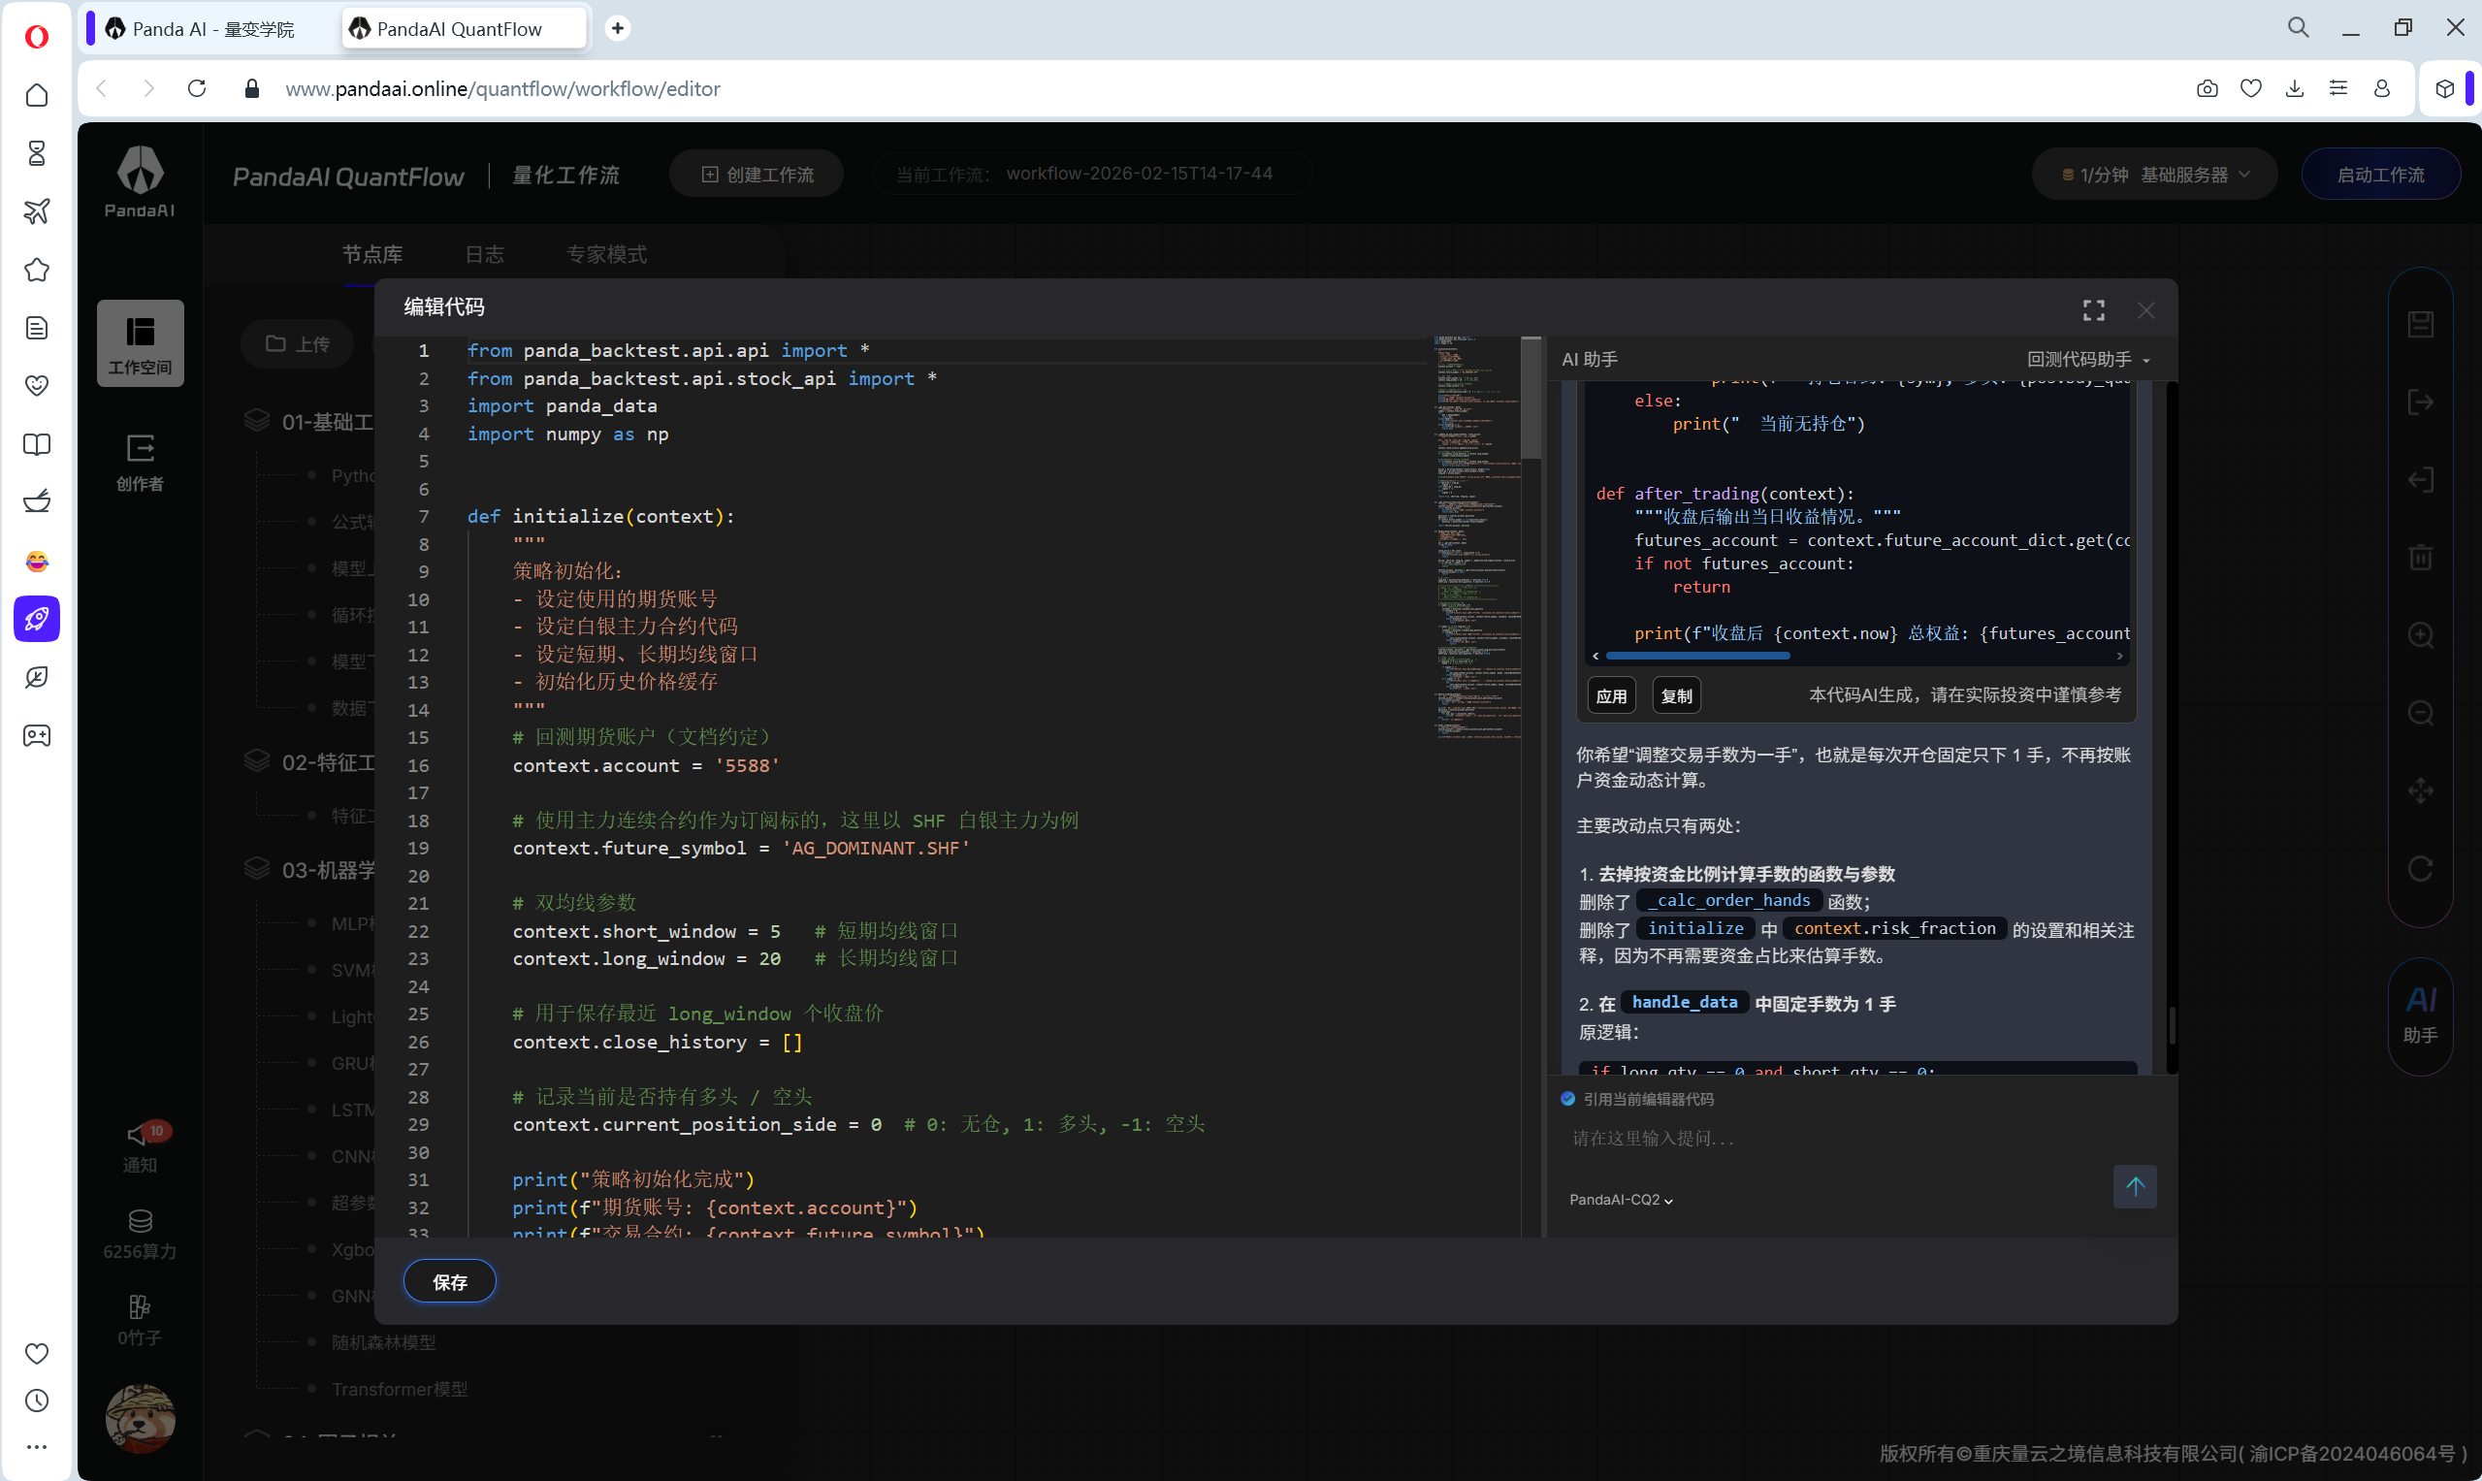Click the browser search icon in title bar
The image size is (2482, 1481).
click(2299, 28)
